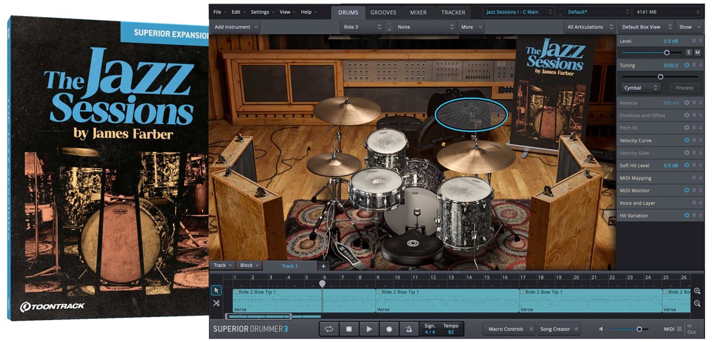Toggle the Hit Variation power switch

pyautogui.click(x=686, y=215)
